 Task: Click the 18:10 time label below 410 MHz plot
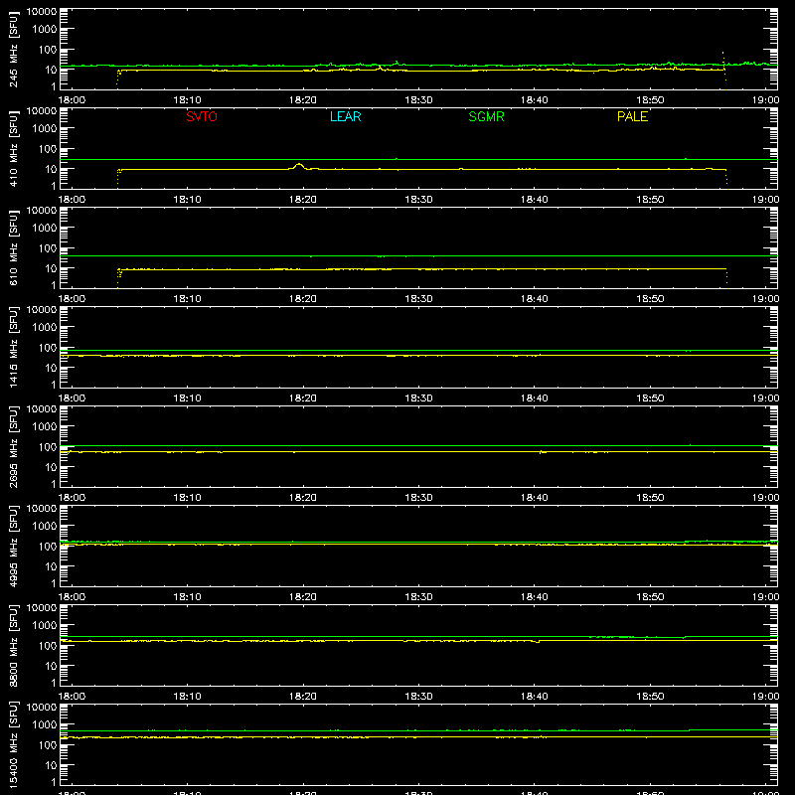coord(187,200)
